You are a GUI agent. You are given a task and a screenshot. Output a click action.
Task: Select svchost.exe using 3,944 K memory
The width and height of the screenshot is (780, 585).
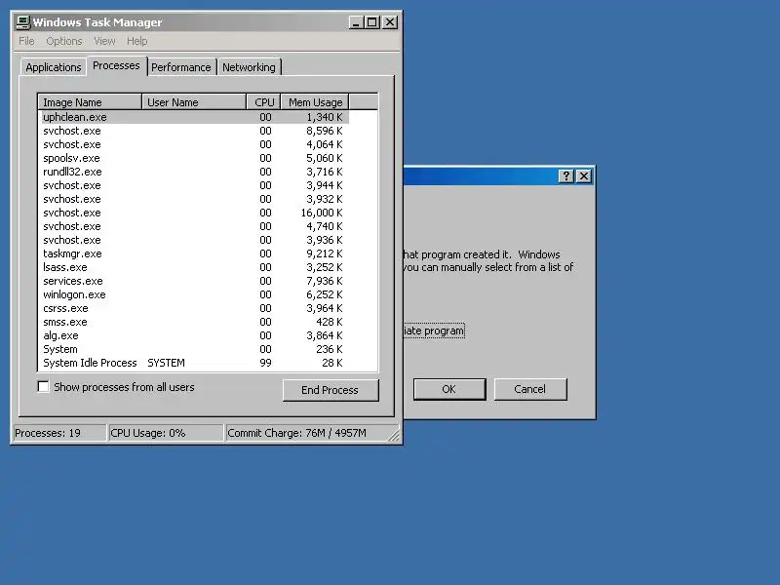(x=193, y=185)
